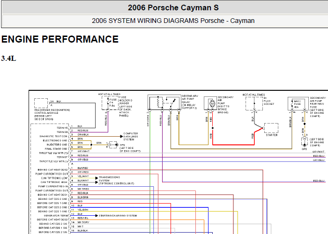The image size is (328, 234).
Task: Click 'TRANSMISSIONS SYSTEM (TIPTRONIC CONTROL UNIT)' label
Action: tap(116, 180)
